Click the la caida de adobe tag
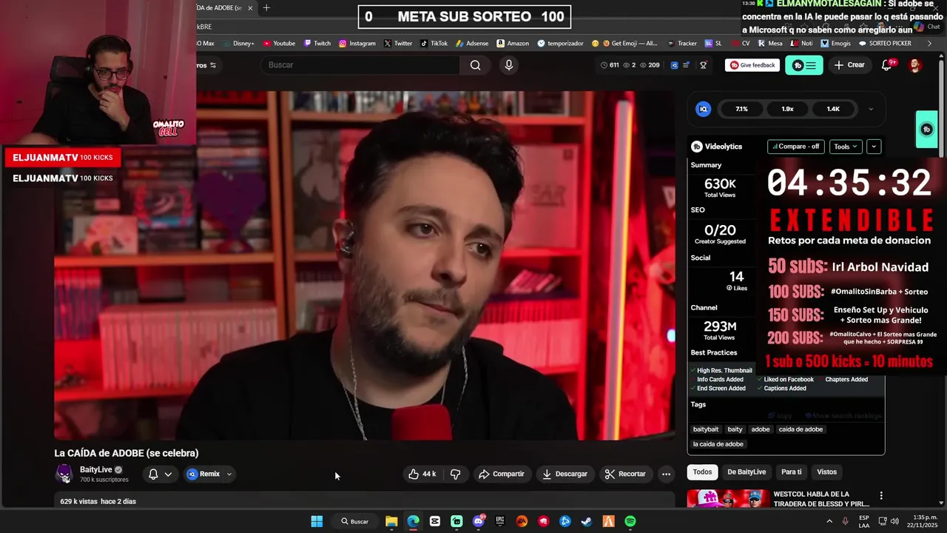This screenshot has width=947, height=533. pyautogui.click(x=718, y=444)
